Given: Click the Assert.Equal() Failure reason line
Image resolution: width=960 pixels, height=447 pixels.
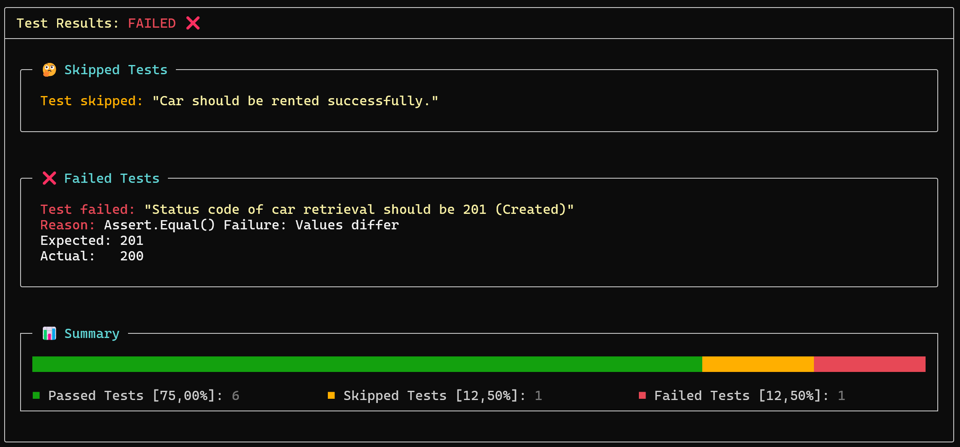Looking at the screenshot, I should point(220,225).
